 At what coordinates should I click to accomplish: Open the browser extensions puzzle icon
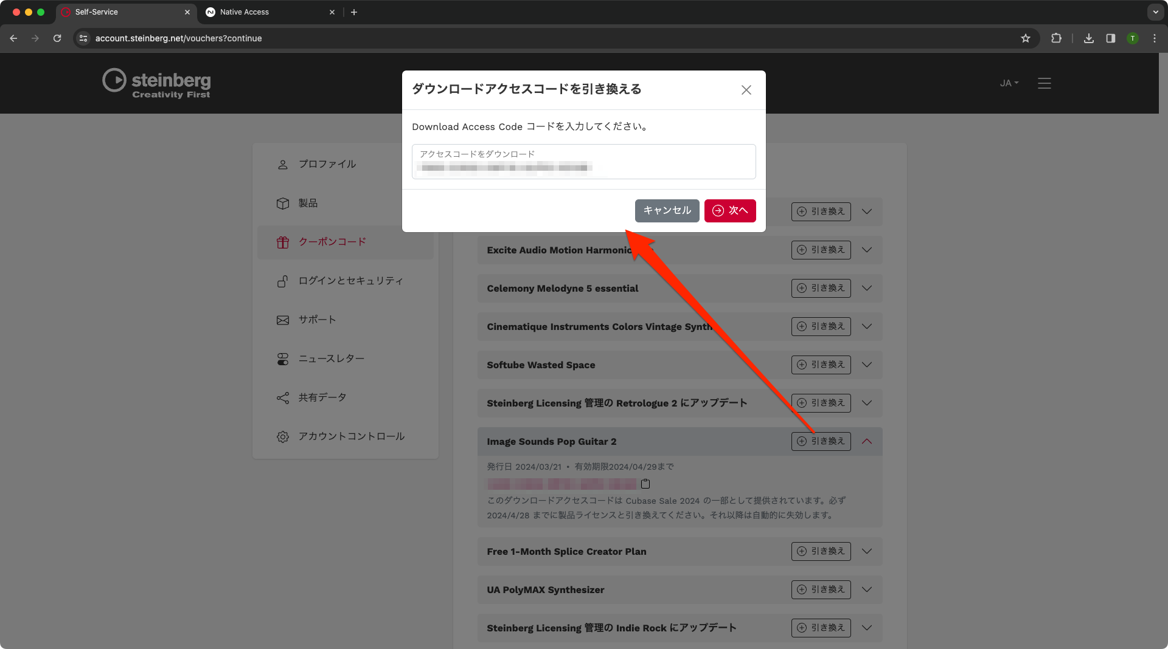point(1056,38)
